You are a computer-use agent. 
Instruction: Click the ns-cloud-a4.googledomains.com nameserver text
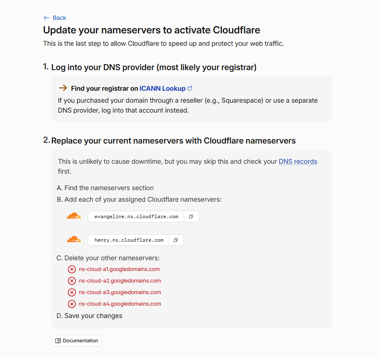tap(120, 304)
